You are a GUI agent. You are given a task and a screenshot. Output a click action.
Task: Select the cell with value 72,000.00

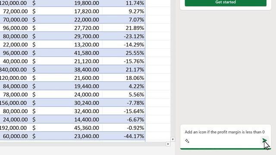coord(15,11)
